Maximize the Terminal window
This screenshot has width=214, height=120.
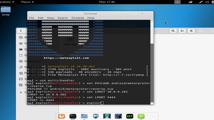click(142, 14)
